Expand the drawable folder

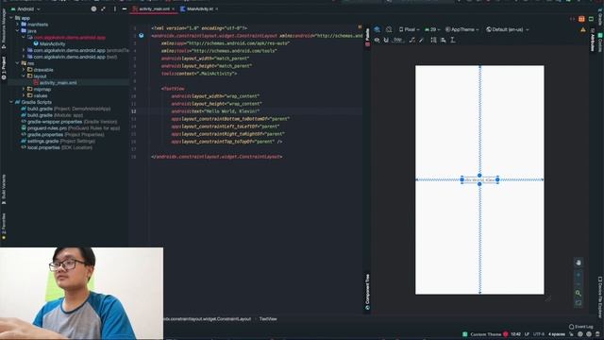(x=24, y=70)
